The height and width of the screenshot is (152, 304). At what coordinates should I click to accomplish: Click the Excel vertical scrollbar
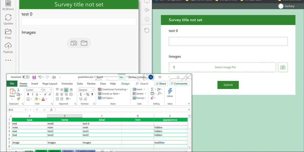190,132
